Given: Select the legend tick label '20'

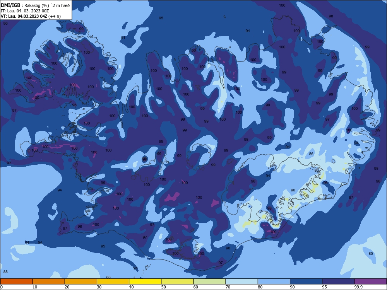Looking at the screenshot, I should click(x=67, y=287).
